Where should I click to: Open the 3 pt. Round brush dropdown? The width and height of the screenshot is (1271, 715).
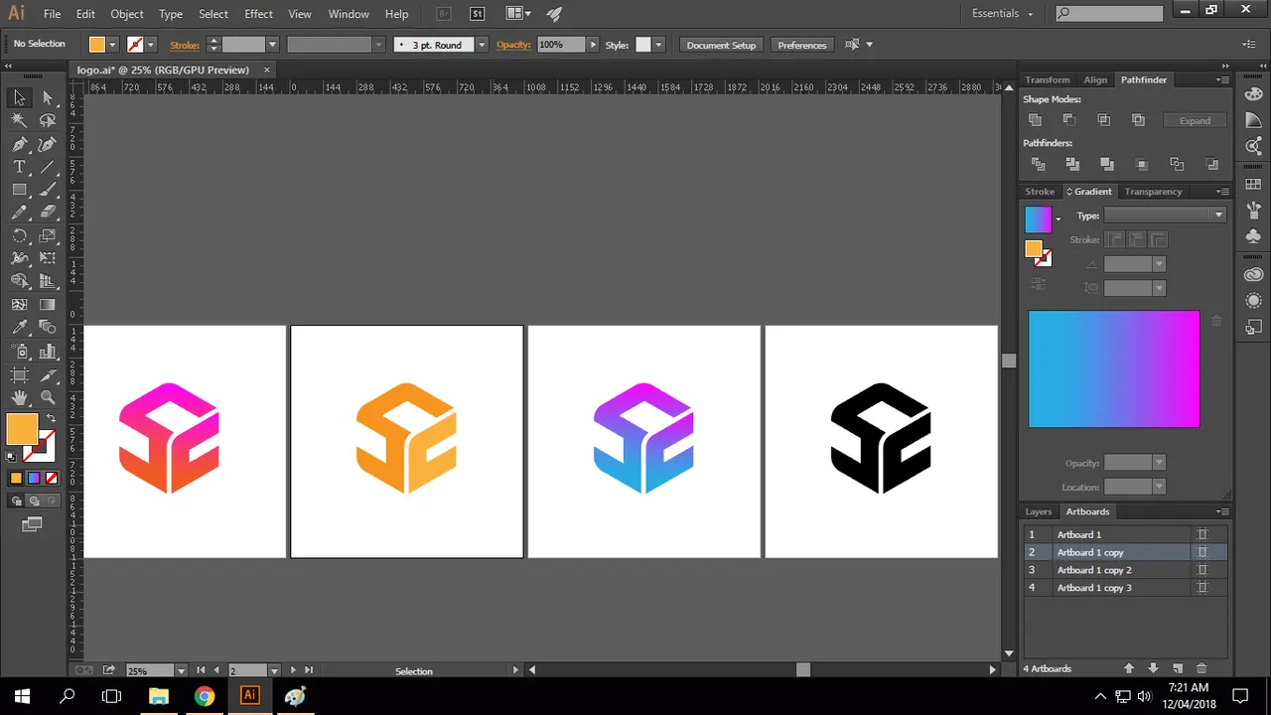(x=482, y=45)
